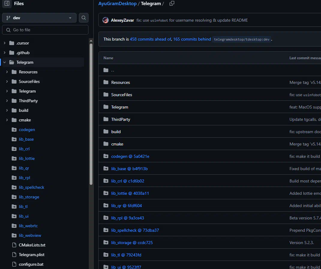The width and height of the screenshot is (321, 269).
Task: Click submodule icon of codegen table row
Action: click(x=106, y=156)
